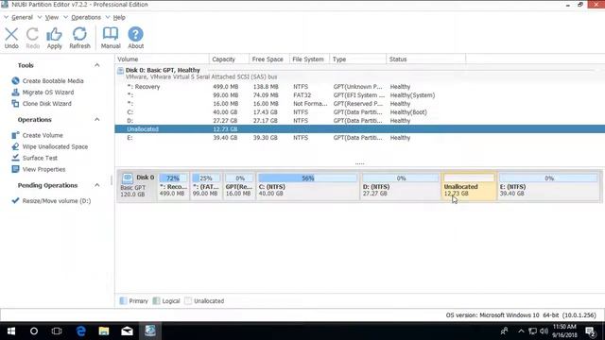Click the Create Volume icon

15,135
